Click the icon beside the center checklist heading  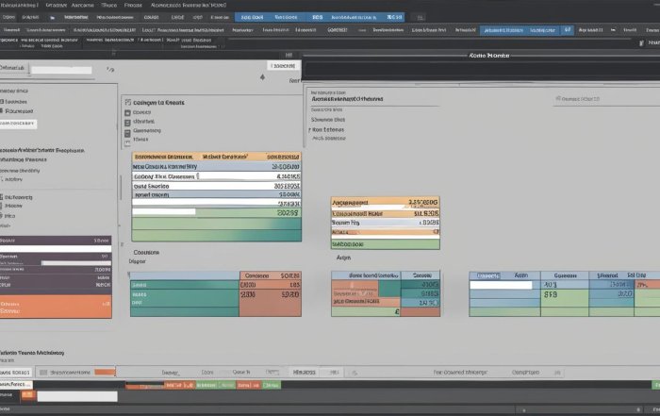point(127,100)
